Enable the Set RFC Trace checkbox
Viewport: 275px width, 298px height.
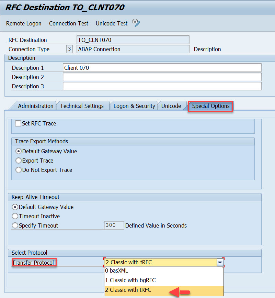(x=18, y=123)
